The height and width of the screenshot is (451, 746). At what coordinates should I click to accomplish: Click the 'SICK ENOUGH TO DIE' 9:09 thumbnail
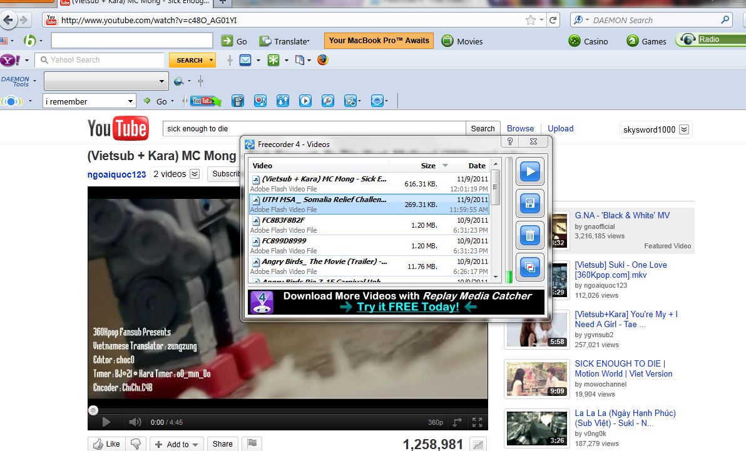[537, 379]
